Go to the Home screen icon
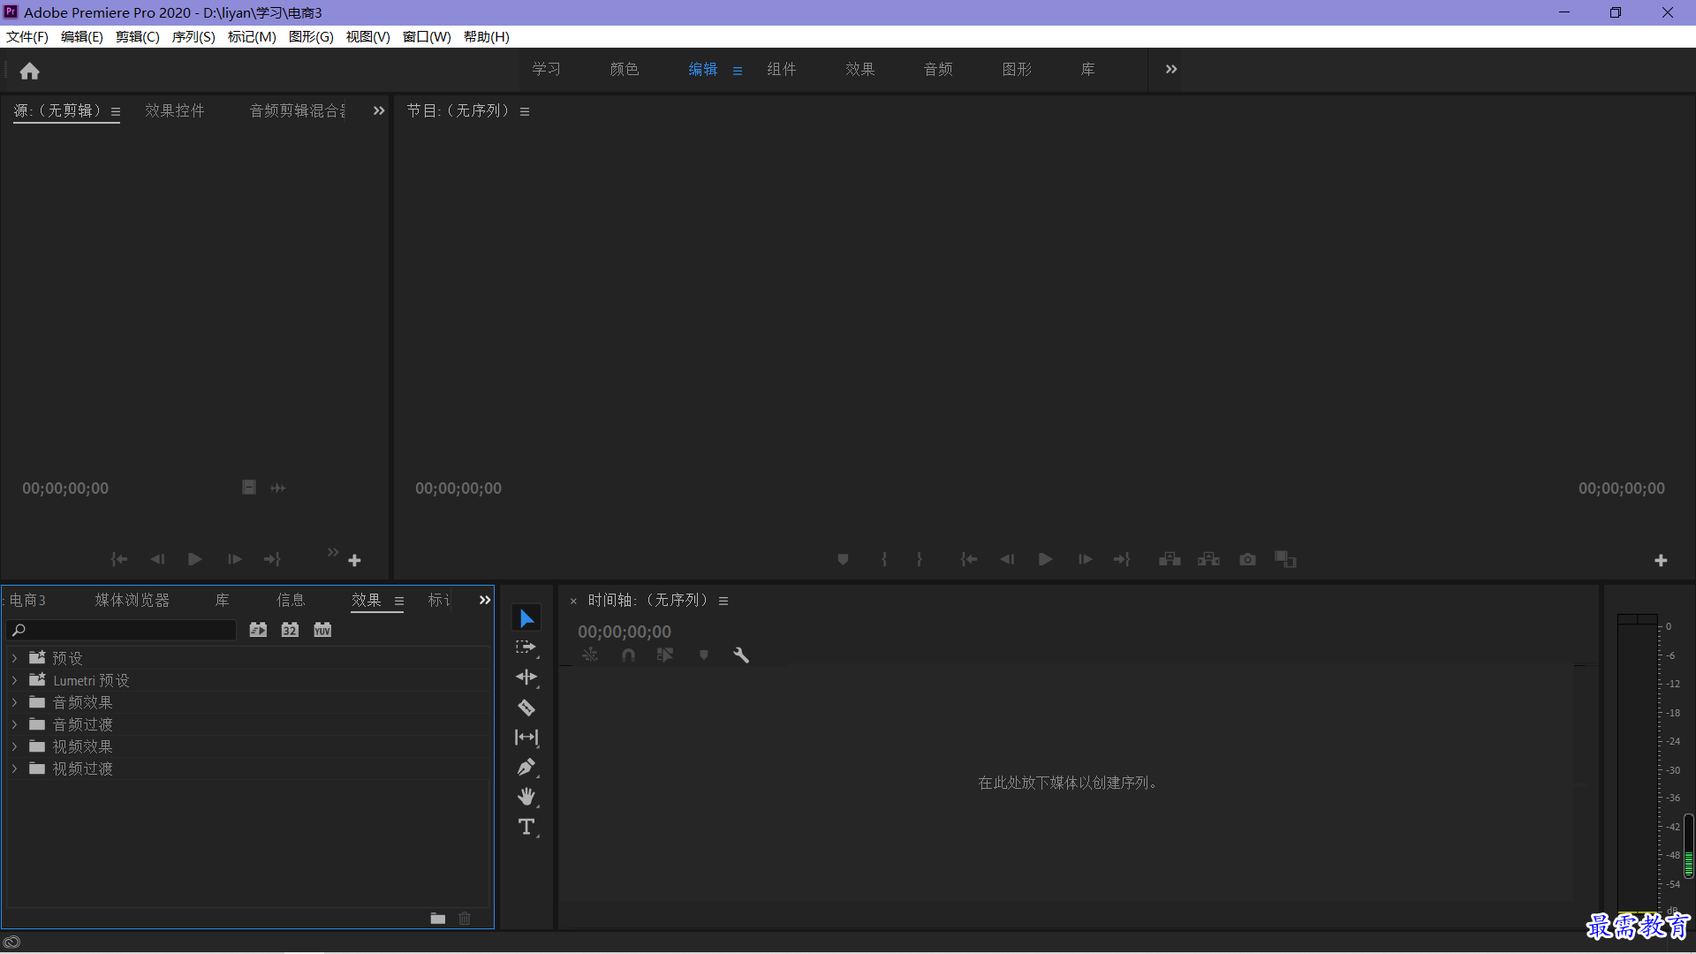Image resolution: width=1696 pixels, height=954 pixels. [29, 71]
